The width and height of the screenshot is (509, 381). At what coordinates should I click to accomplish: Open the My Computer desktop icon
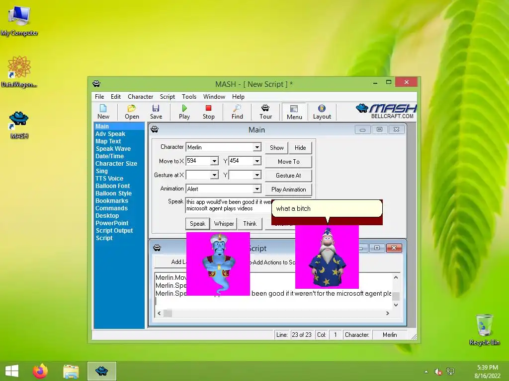(19, 21)
